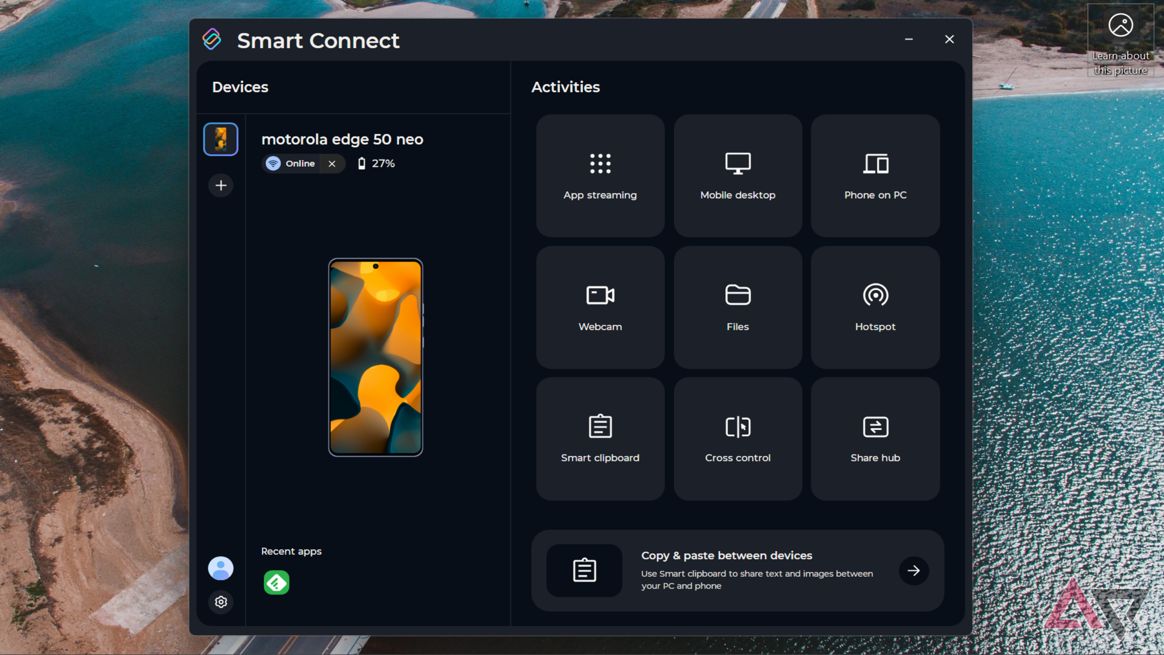Open the user account avatar

pos(221,568)
